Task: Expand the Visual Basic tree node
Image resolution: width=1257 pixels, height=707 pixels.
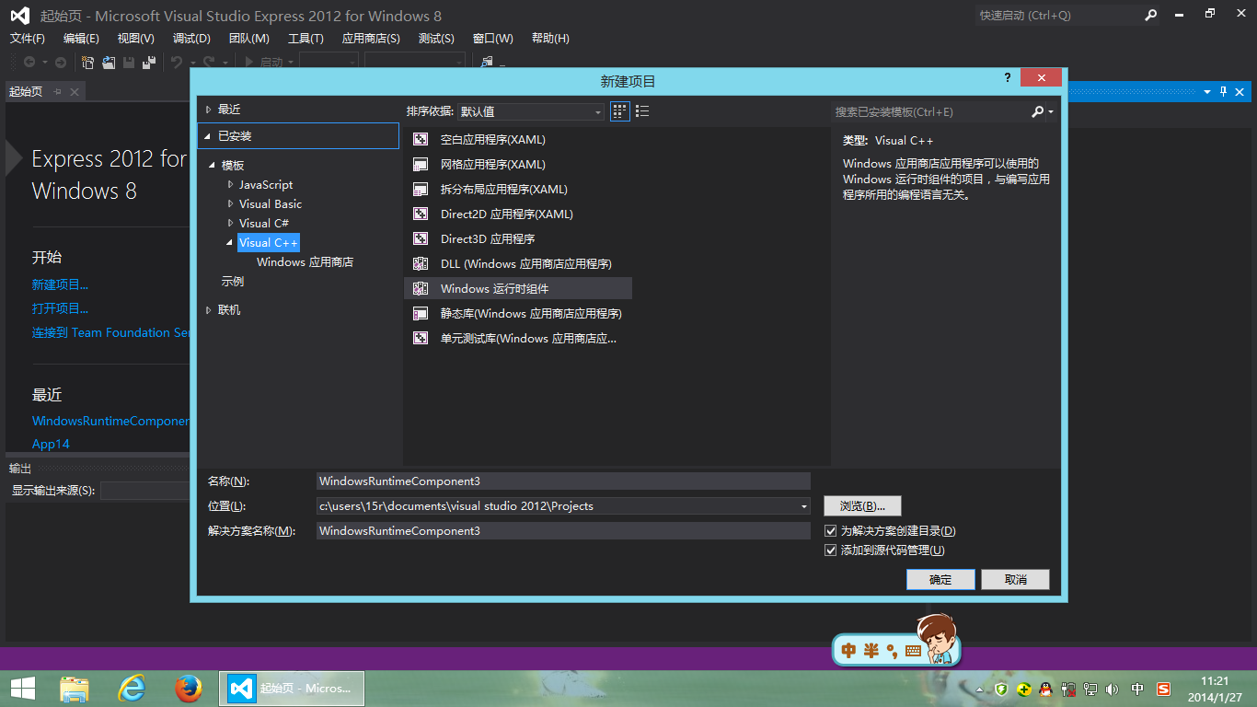Action: (230, 203)
